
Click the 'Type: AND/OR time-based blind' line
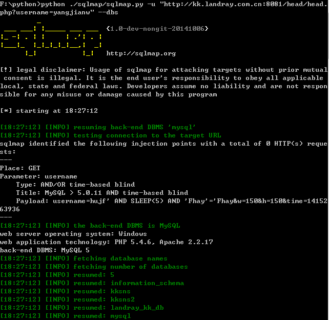click(75, 184)
